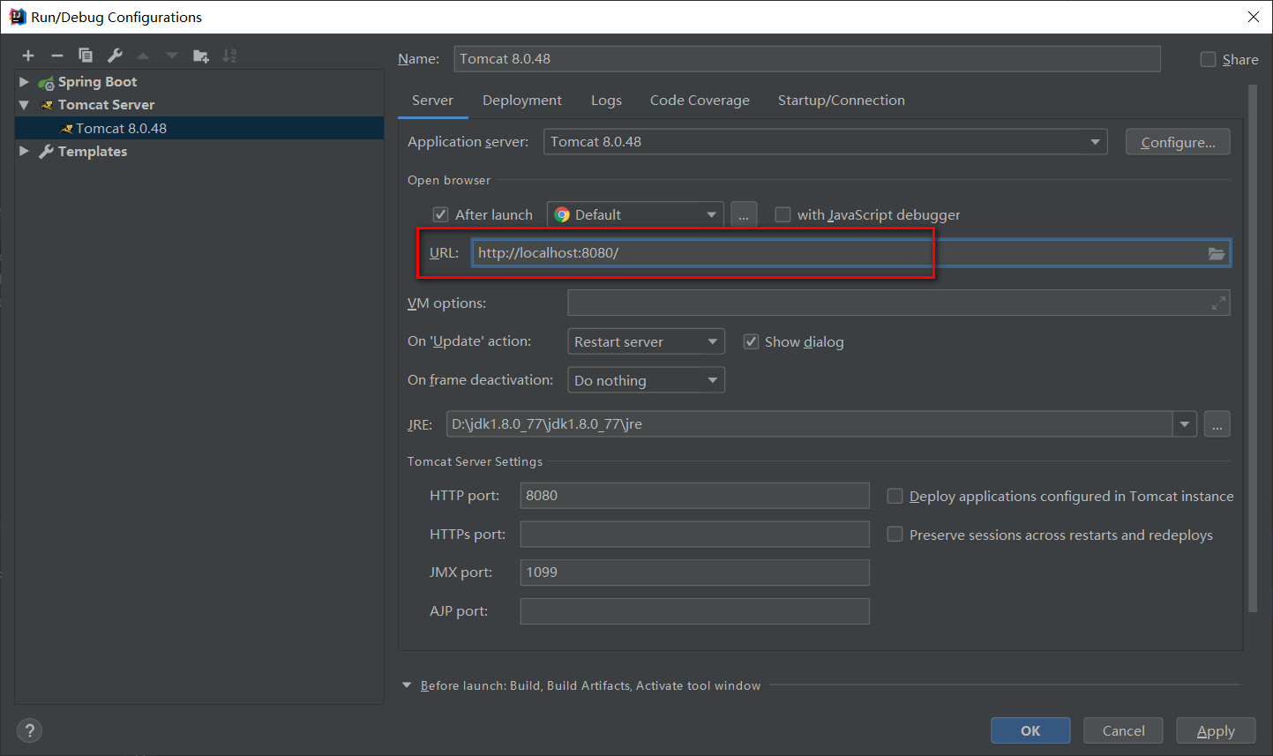1273x756 pixels.
Task: Toggle the Share checkbox
Action: tap(1208, 59)
